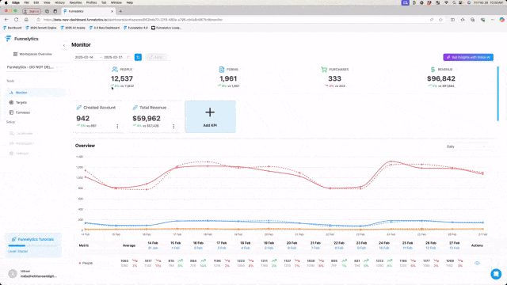Open the 2025 Growth Engine bookmark
Viewport: 507px width, 285px height.
click(41, 28)
